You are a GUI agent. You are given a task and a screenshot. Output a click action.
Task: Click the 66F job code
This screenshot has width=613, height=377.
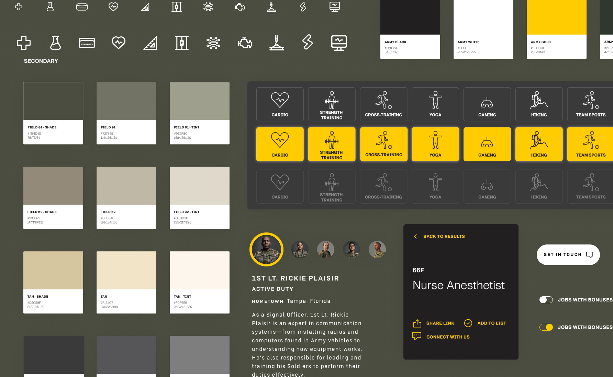coord(418,270)
